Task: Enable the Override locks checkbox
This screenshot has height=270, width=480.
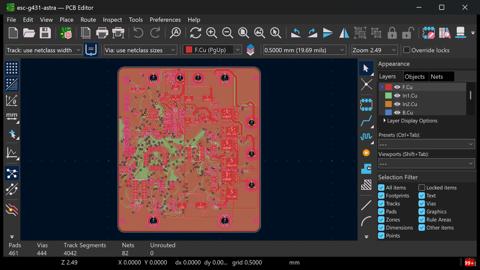Action: [x=407, y=50]
